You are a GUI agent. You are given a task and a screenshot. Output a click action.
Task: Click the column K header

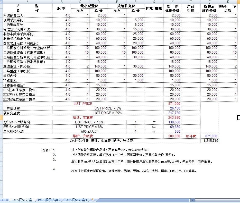[x=228, y=2]
